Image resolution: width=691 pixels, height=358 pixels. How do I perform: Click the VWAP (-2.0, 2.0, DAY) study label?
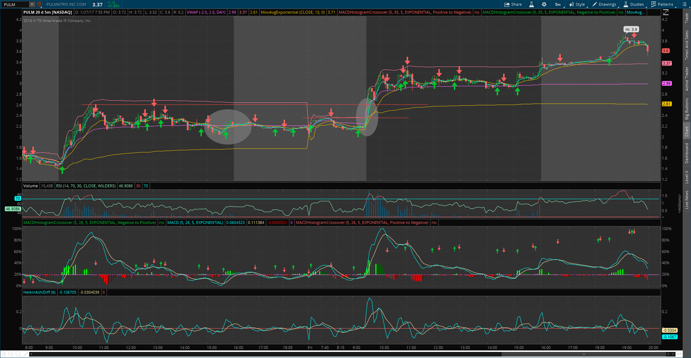(206, 12)
